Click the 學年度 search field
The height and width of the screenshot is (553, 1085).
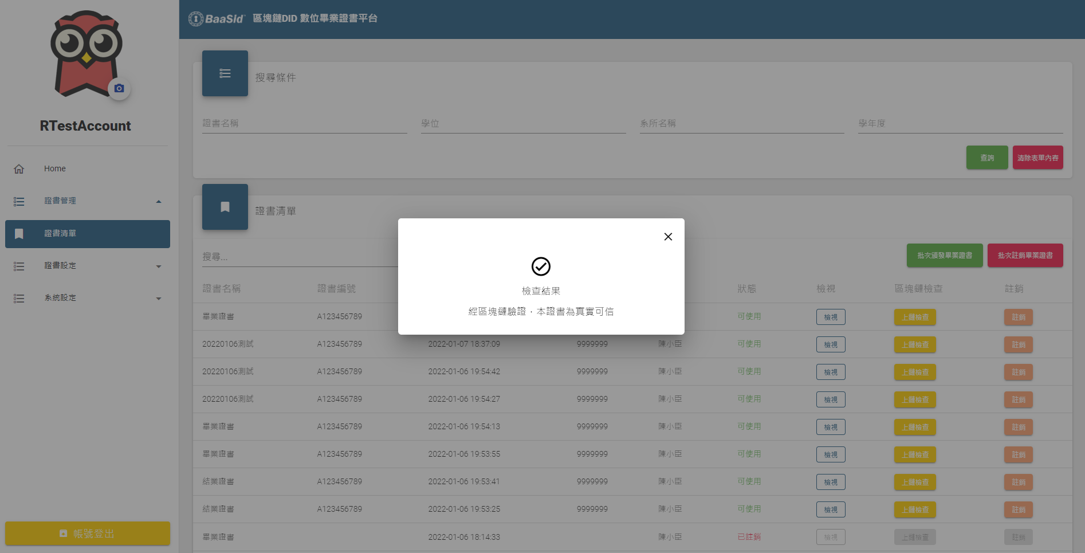[x=960, y=124]
